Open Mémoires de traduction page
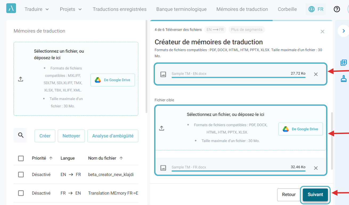Screen dimensions: 349x205 coord(242,9)
